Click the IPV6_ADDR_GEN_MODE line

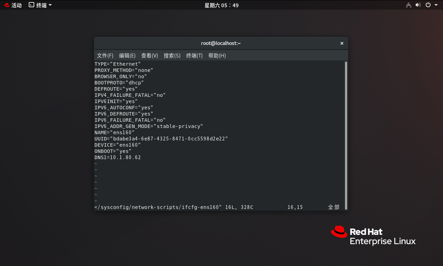pos(149,126)
